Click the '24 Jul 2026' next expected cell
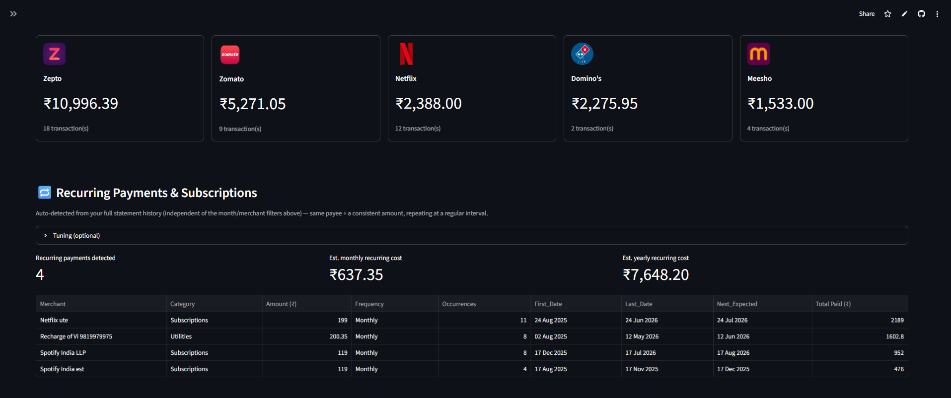The image size is (951, 398). (x=763, y=320)
